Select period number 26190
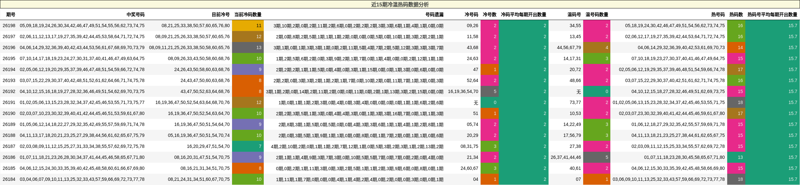Viewport: 800px width, 185px height. [x=9, y=113]
